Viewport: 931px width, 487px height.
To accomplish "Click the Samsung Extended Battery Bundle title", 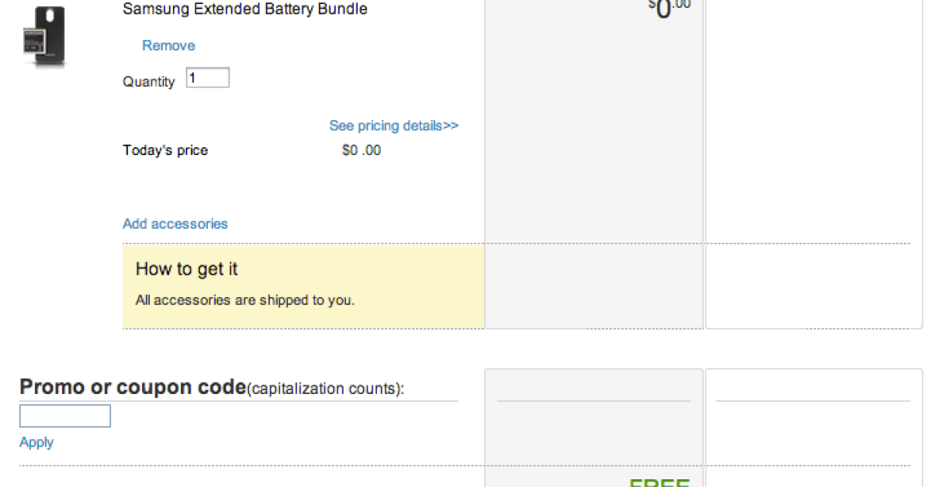I will point(245,9).
